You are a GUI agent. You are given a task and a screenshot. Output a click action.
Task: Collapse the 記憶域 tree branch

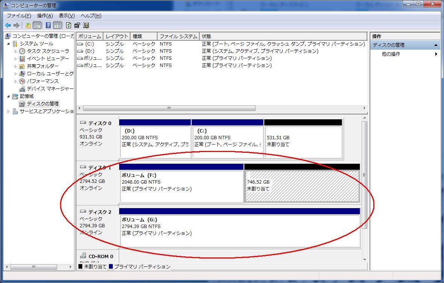(x=9, y=96)
